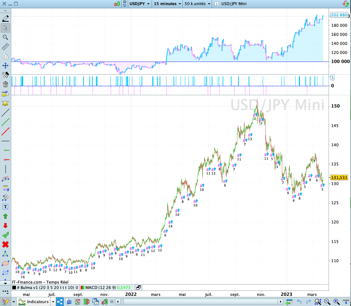Open the three-dots more options menu
Screen dimensions: 351x306
tap(5, 292)
